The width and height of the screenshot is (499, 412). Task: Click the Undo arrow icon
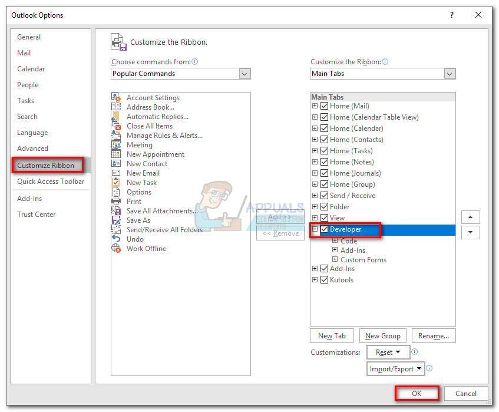click(x=116, y=239)
